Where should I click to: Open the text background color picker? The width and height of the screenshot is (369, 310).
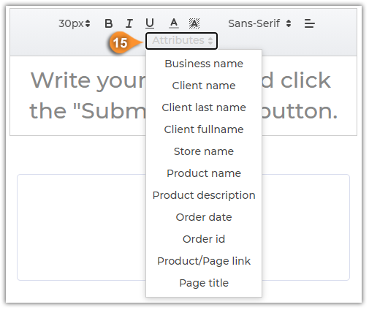[194, 23]
